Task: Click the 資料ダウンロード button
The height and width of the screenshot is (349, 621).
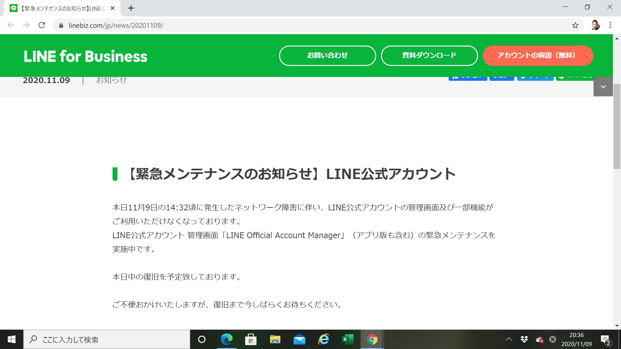Action: coord(429,56)
